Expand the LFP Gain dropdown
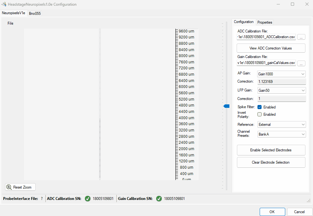Viewport: 313px width, 216px height. tap(281, 90)
